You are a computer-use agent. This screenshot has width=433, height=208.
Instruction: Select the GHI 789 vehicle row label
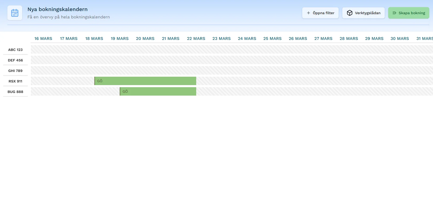(15, 71)
